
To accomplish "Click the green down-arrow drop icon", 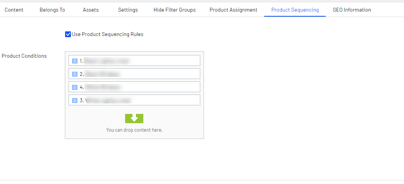I will (x=134, y=119).
